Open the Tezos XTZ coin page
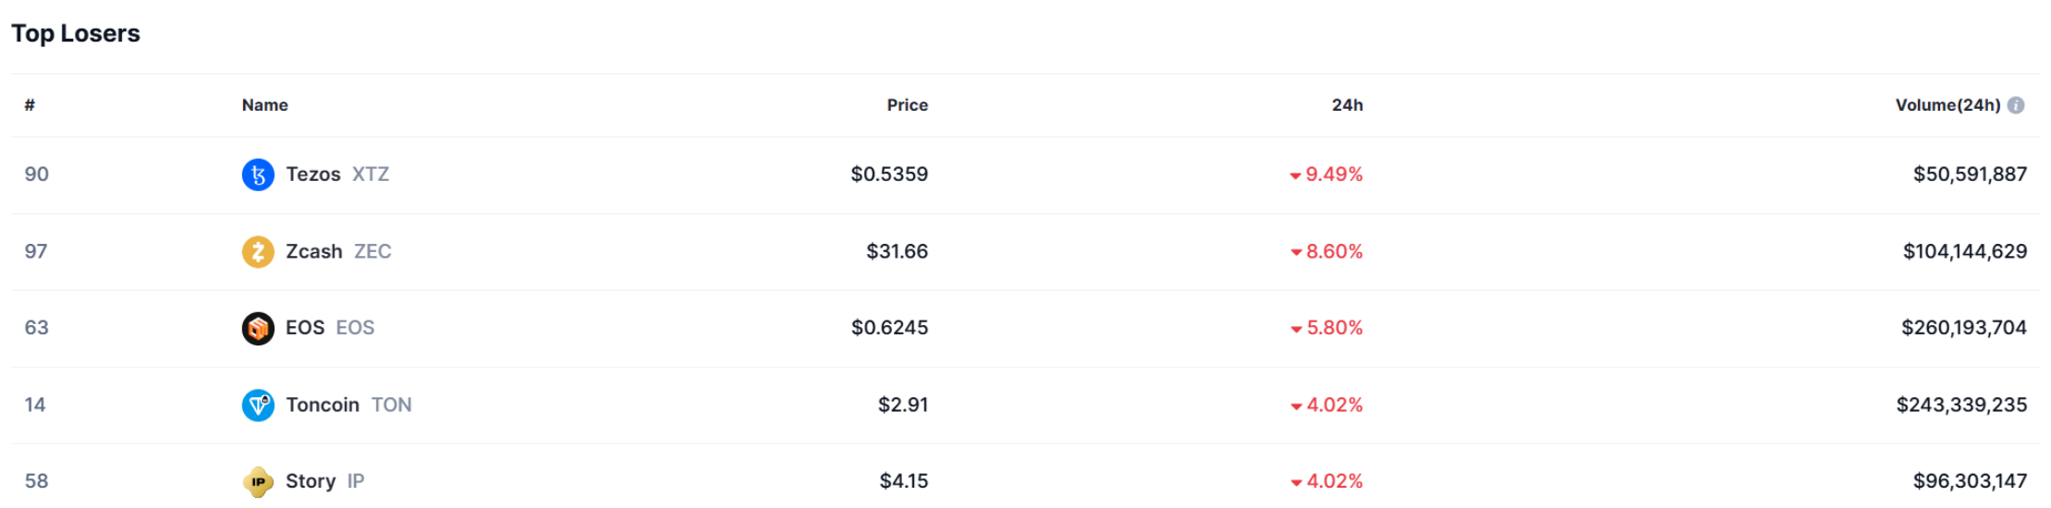 point(336,175)
